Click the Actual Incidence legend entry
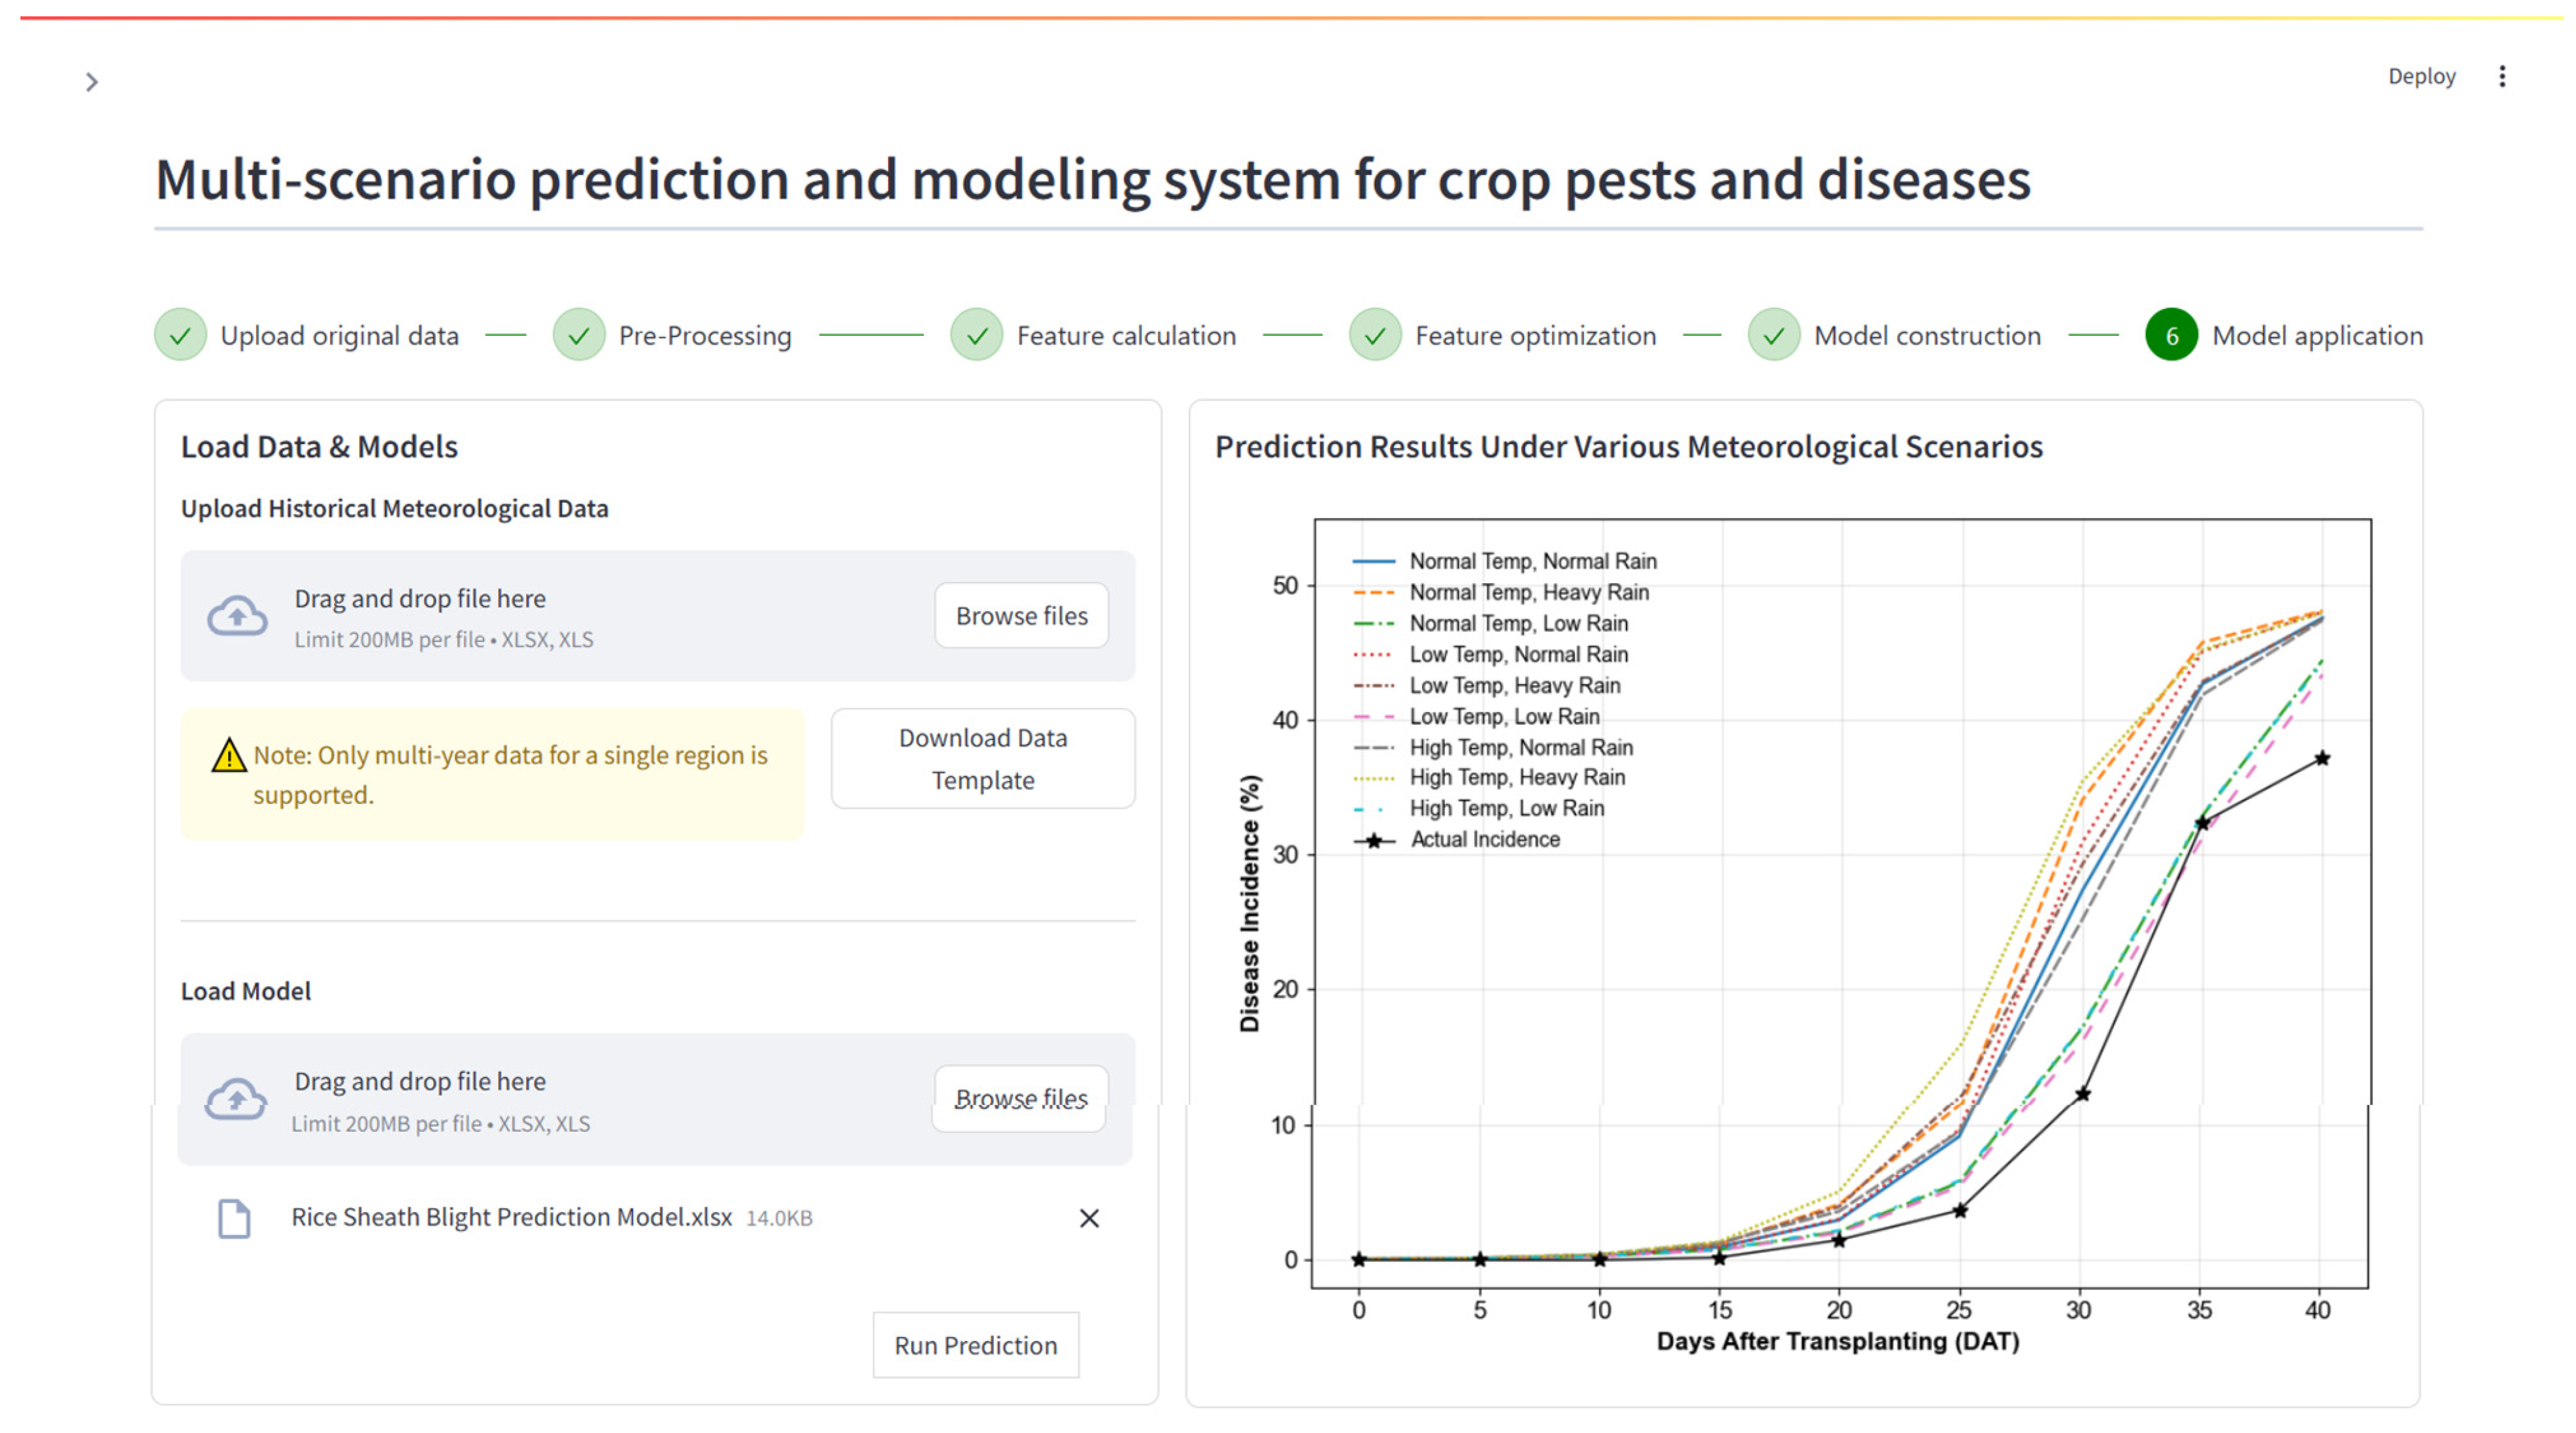Viewport: 2576px width, 1433px height. coord(1484,839)
